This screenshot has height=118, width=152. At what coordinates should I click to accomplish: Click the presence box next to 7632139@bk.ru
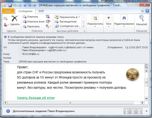click(20, 54)
